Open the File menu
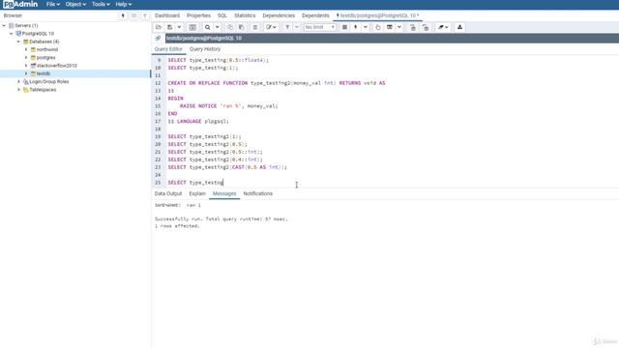This screenshot has width=619, height=348. 53,4
